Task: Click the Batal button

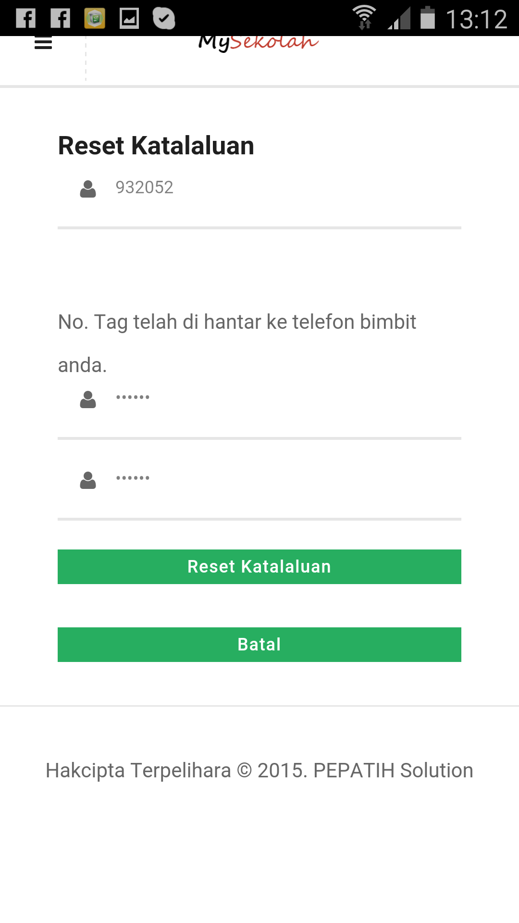Action: (259, 645)
